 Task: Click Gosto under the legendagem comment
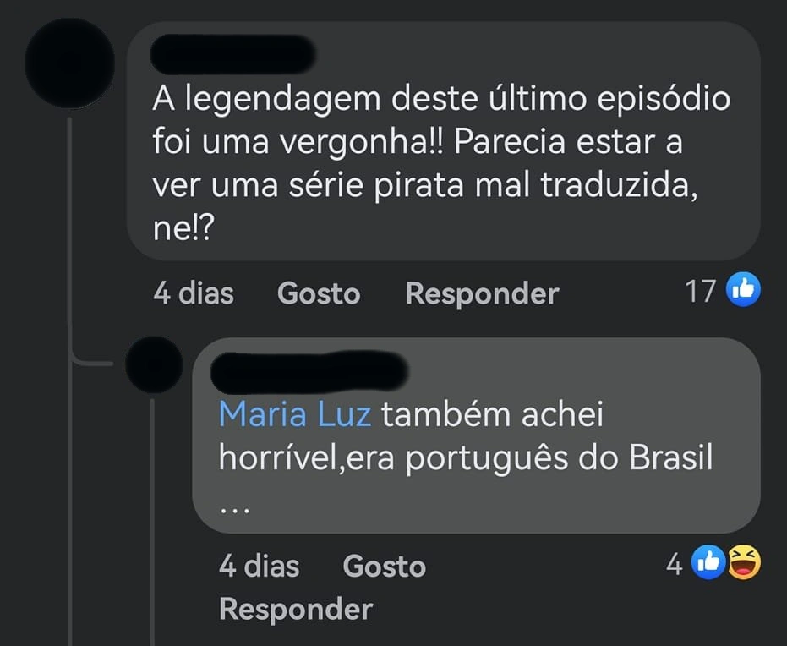tap(319, 293)
